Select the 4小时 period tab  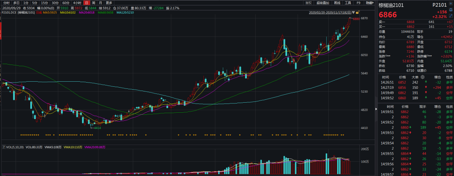coord(77,3)
